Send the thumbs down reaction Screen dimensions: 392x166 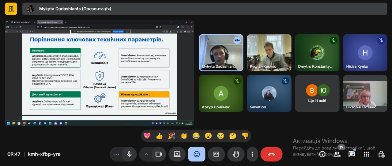pyautogui.click(x=245, y=136)
